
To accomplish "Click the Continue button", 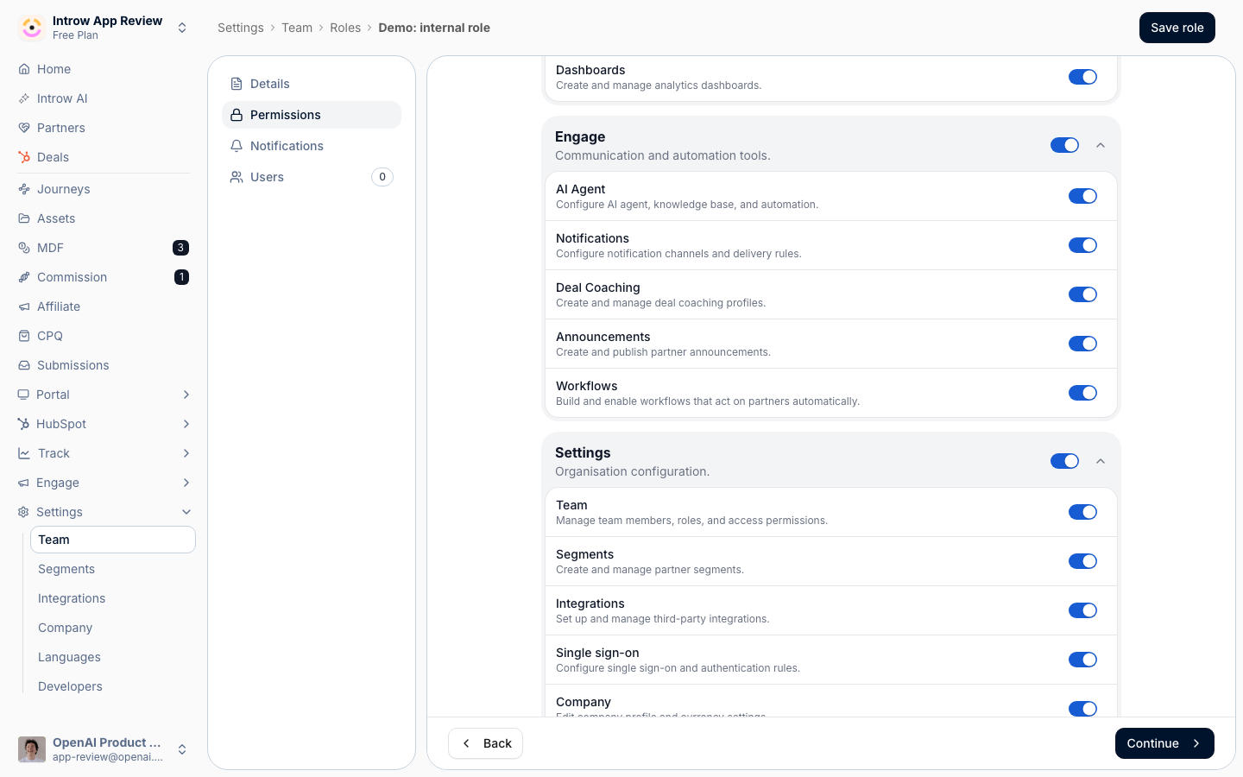I will pos(1164,743).
